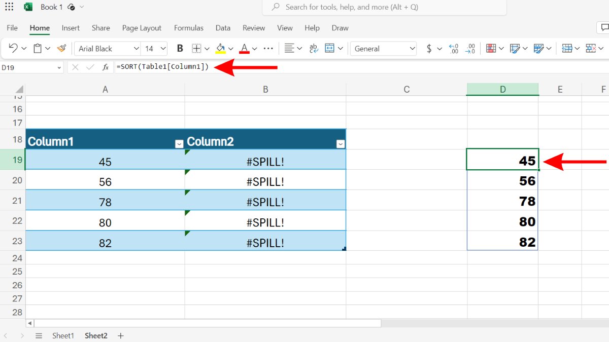Image resolution: width=609 pixels, height=342 pixels.
Task: Click inside the Name Box showing D19
Action: pos(28,66)
